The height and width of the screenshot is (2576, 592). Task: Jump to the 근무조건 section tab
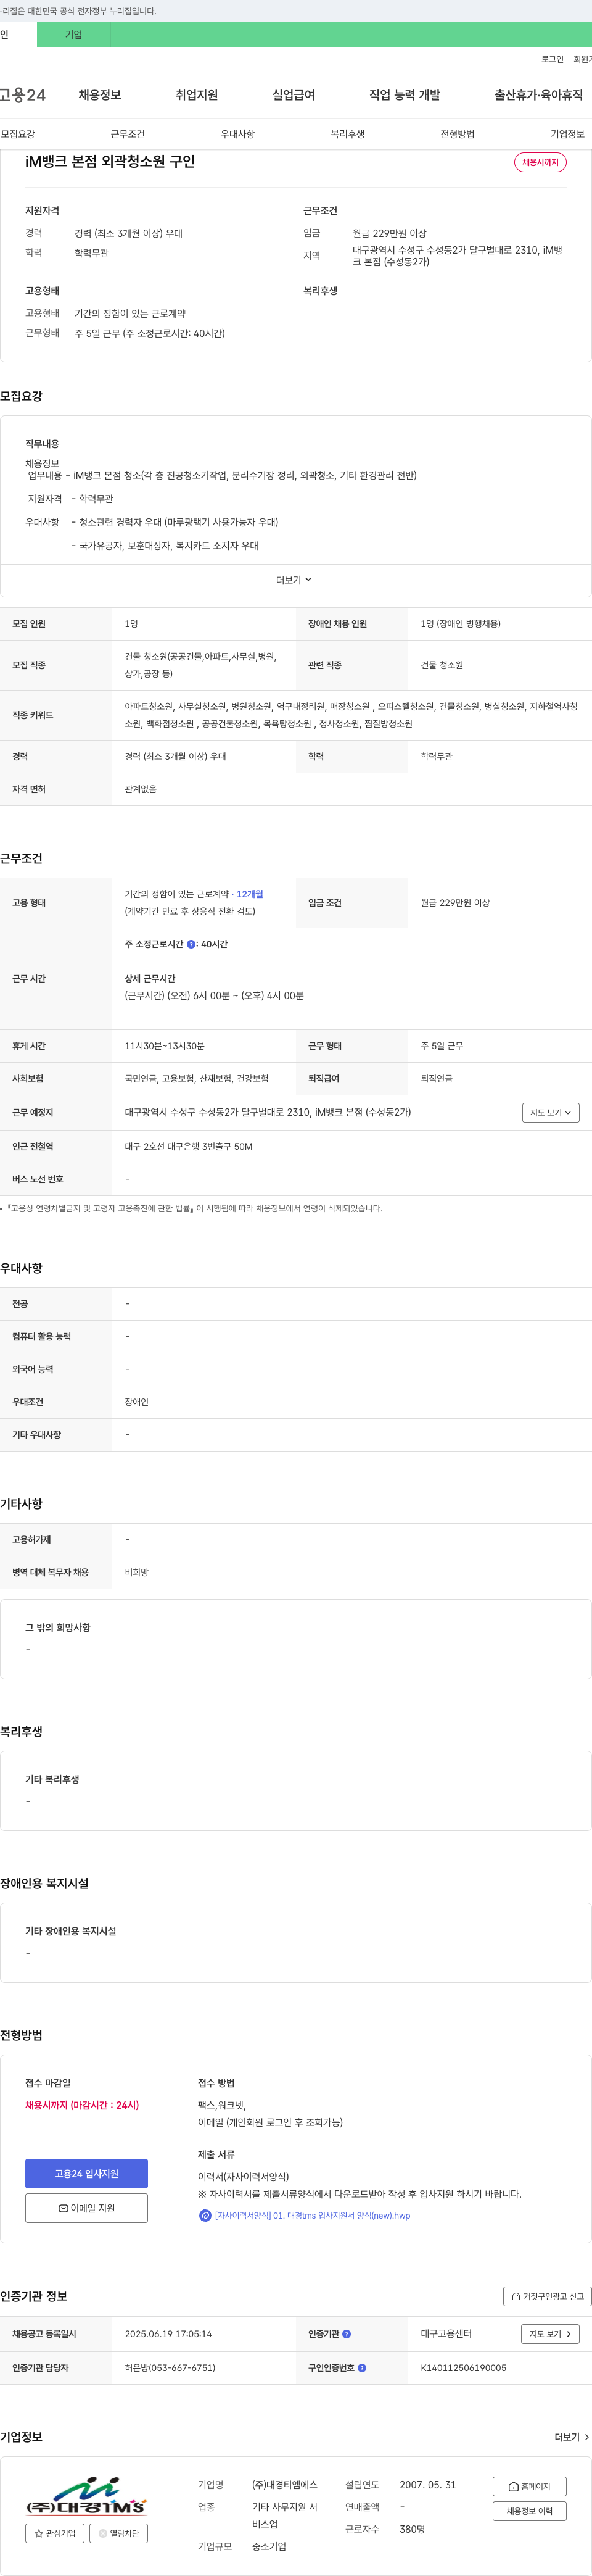click(x=128, y=134)
